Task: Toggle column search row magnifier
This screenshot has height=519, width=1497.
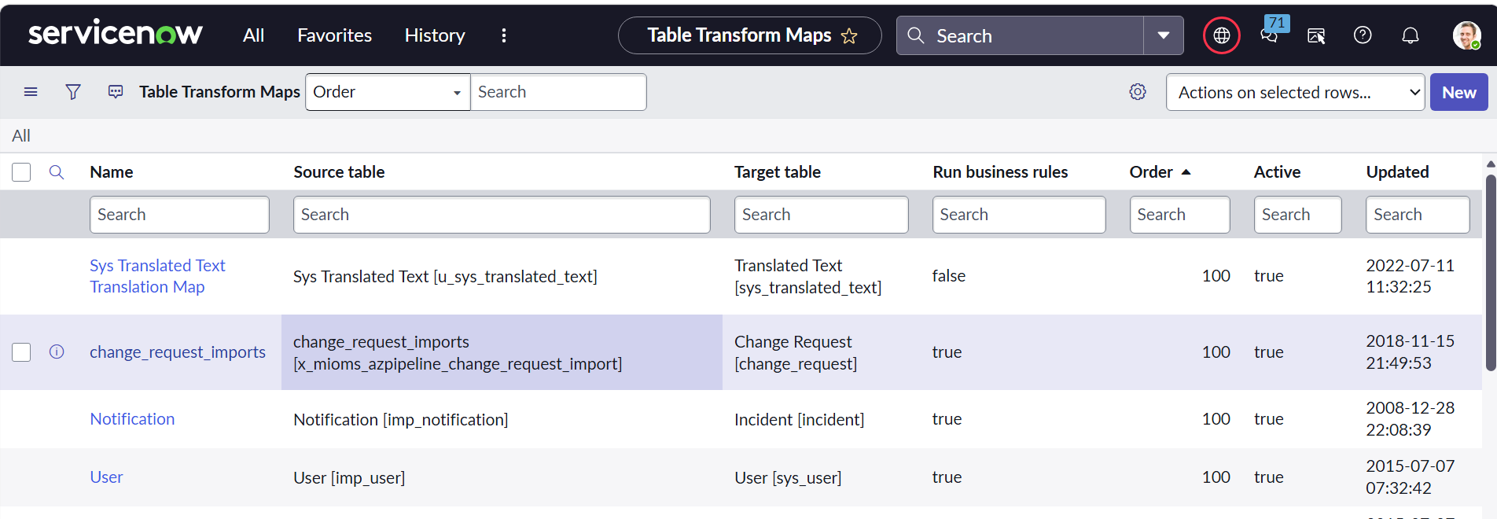Action: (57, 171)
